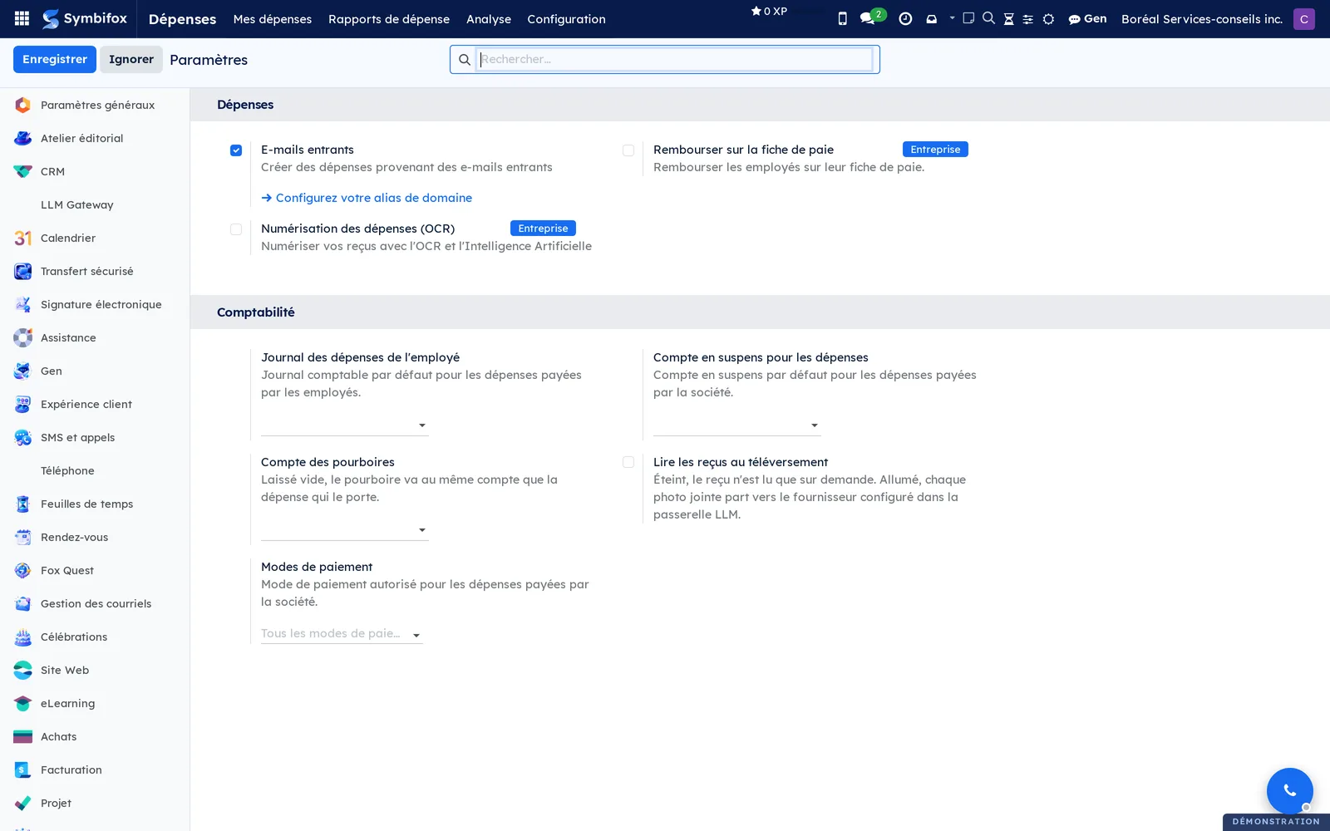
Task: Open Compte en suspens dropdown
Action: [x=736, y=425]
